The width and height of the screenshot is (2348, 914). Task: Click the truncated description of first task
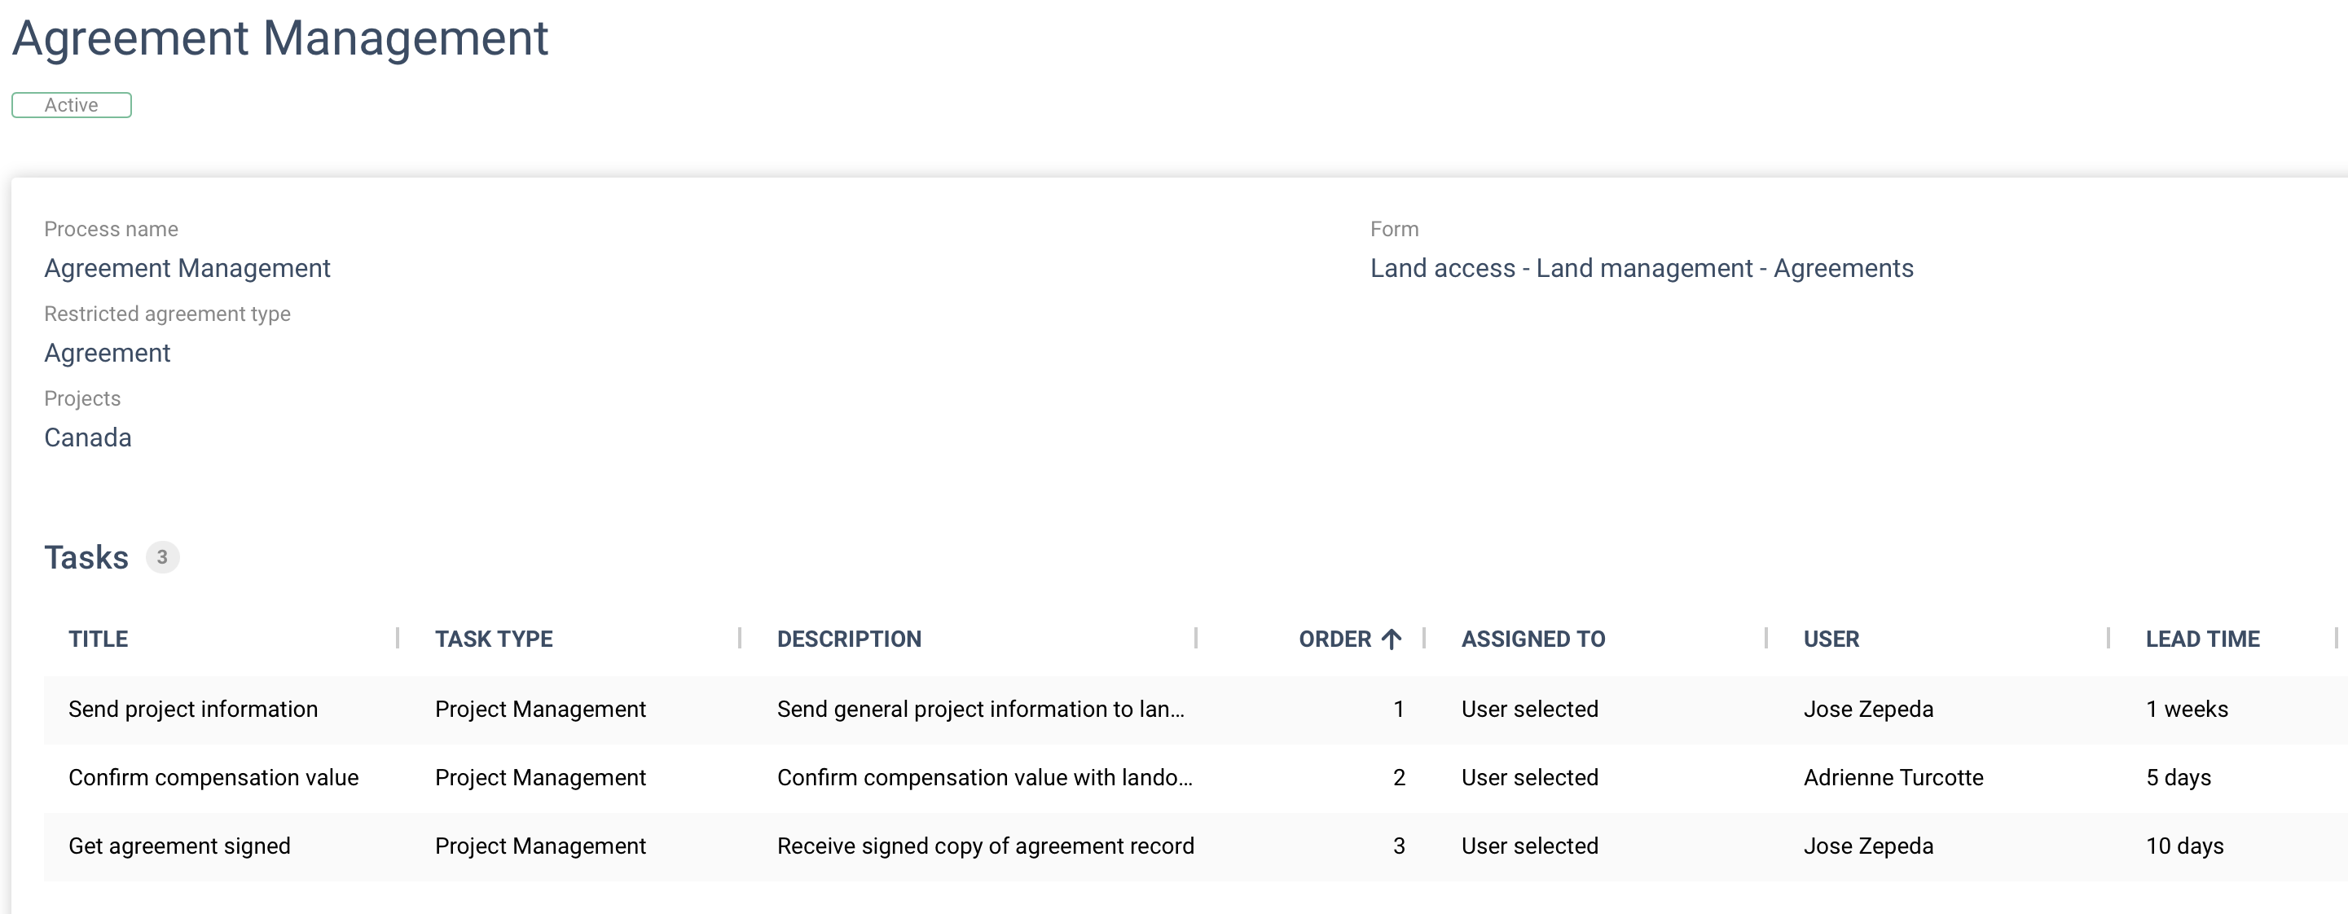[981, 709]
